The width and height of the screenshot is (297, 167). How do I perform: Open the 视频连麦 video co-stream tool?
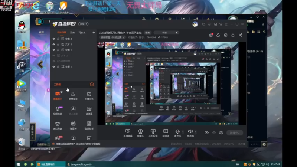click(58, 111)
